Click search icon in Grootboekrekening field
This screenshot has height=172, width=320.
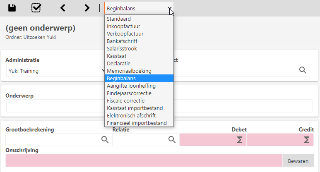tap(105, 140)
